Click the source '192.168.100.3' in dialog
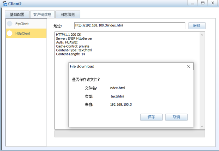 [x=121, y=105]
